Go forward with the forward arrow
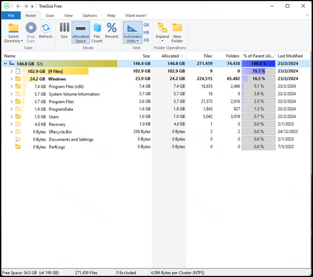313x277 pixels. pyautogui.click(x=25, y=6)
